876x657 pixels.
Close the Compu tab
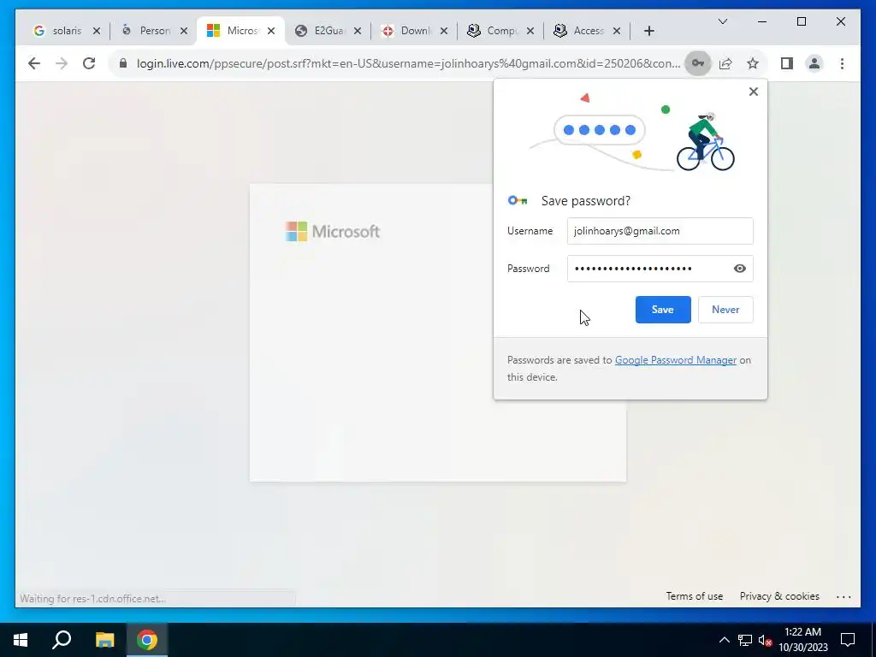click(530, 31)
